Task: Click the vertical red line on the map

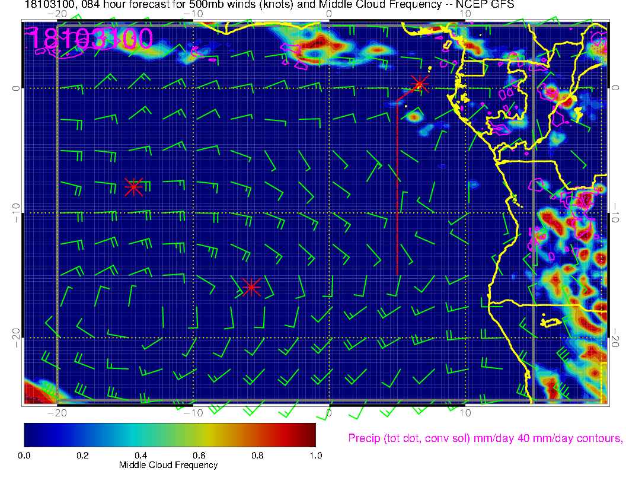Action: (397, 190)
